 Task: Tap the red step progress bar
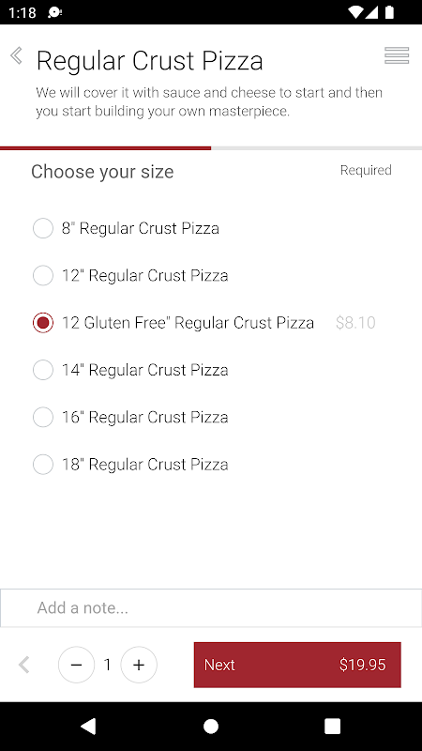pos(105,148)
